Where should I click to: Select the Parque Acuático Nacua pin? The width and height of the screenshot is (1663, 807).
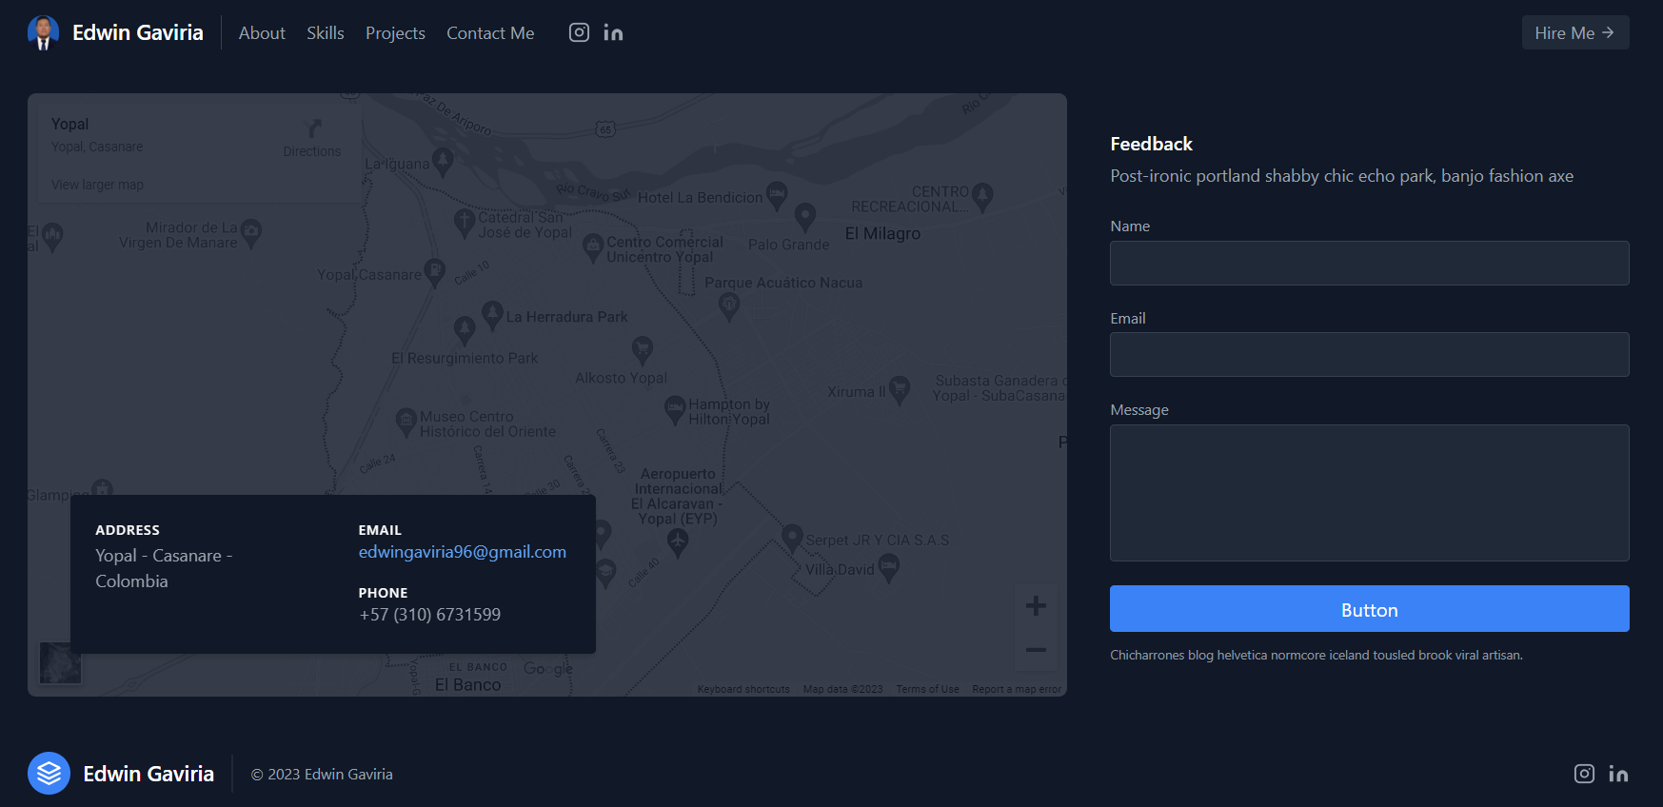point(729,305)
